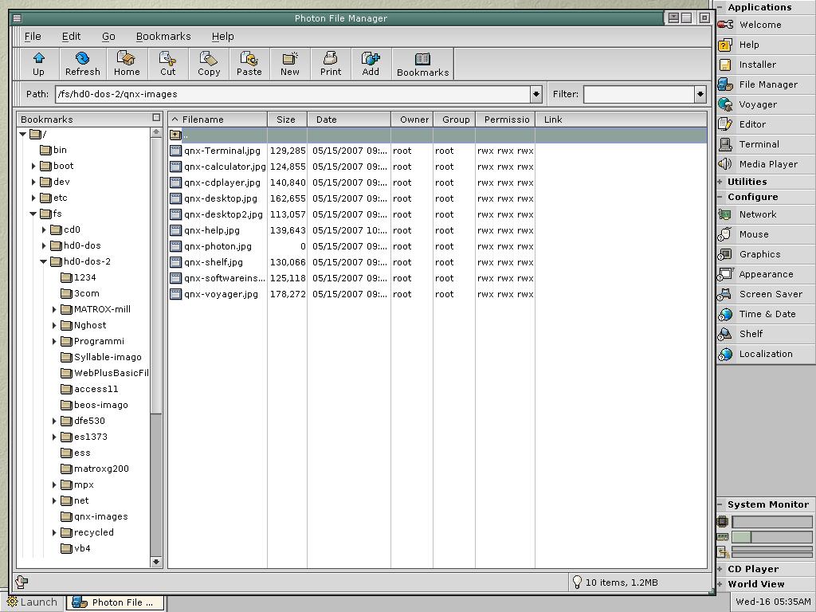Toggle the Bookmarks pane header box
Screen dimensions: 816x612
(x=156, y=118)
